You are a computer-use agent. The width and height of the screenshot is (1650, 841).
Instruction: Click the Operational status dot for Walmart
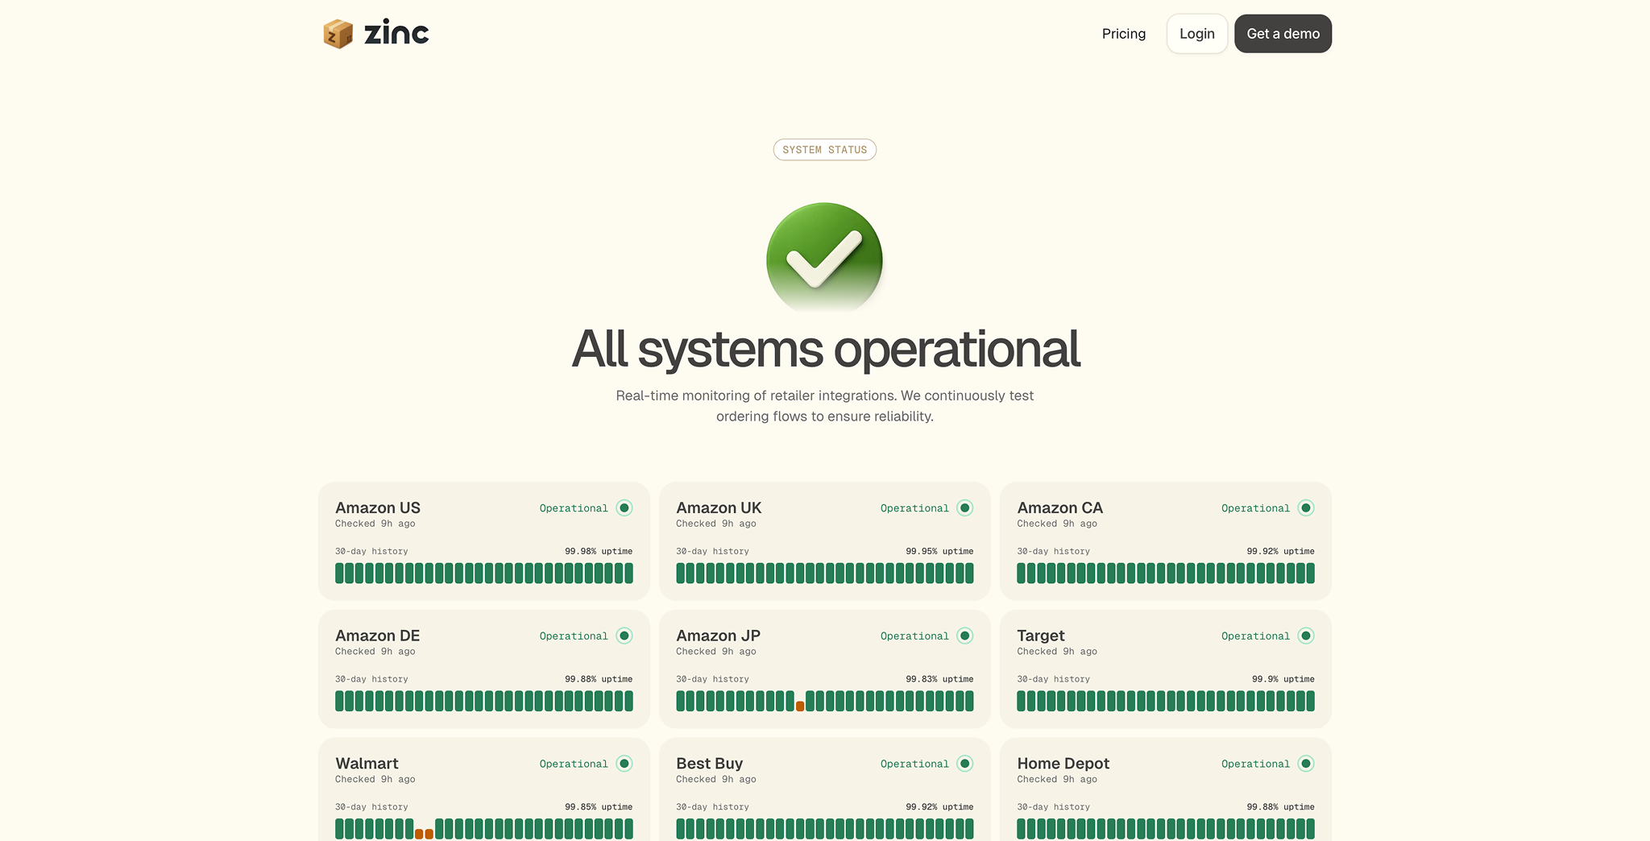(x=624, y=763)
